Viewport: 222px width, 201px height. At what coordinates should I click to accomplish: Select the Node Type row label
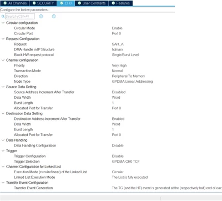[x=22, y=82]
